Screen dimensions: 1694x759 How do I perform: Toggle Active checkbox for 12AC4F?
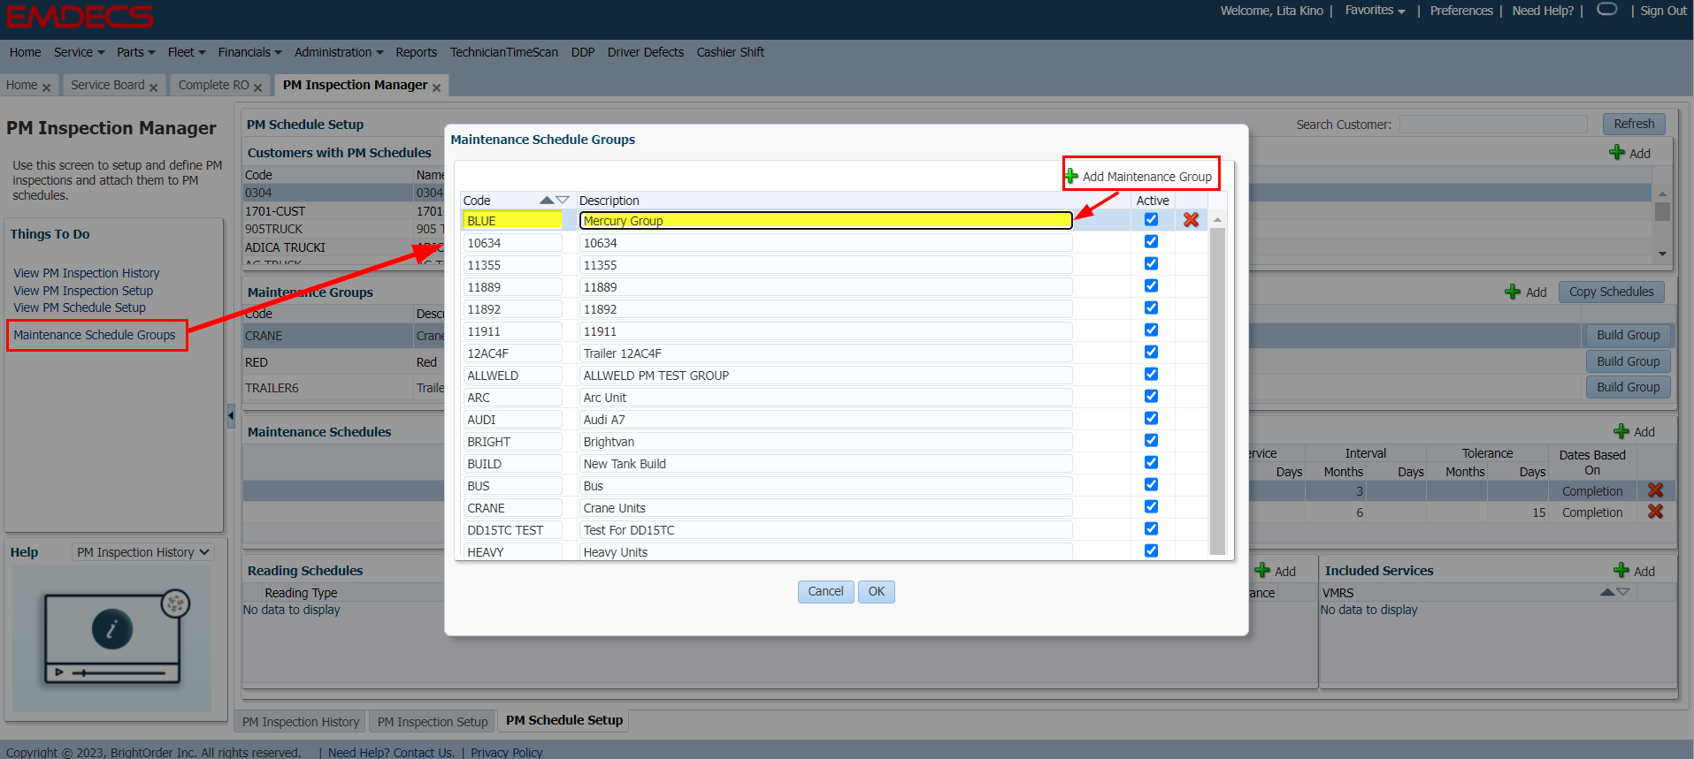(1151, 352)
